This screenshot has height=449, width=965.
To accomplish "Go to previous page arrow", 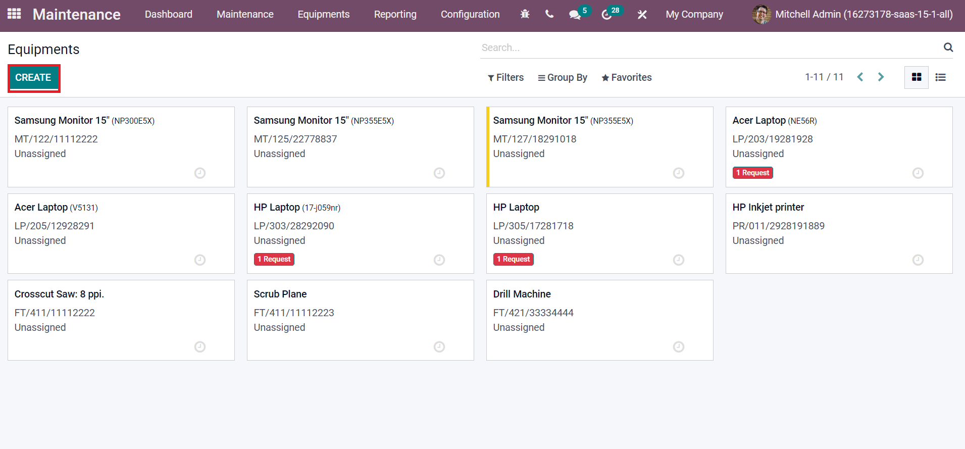I will [860, 77].
